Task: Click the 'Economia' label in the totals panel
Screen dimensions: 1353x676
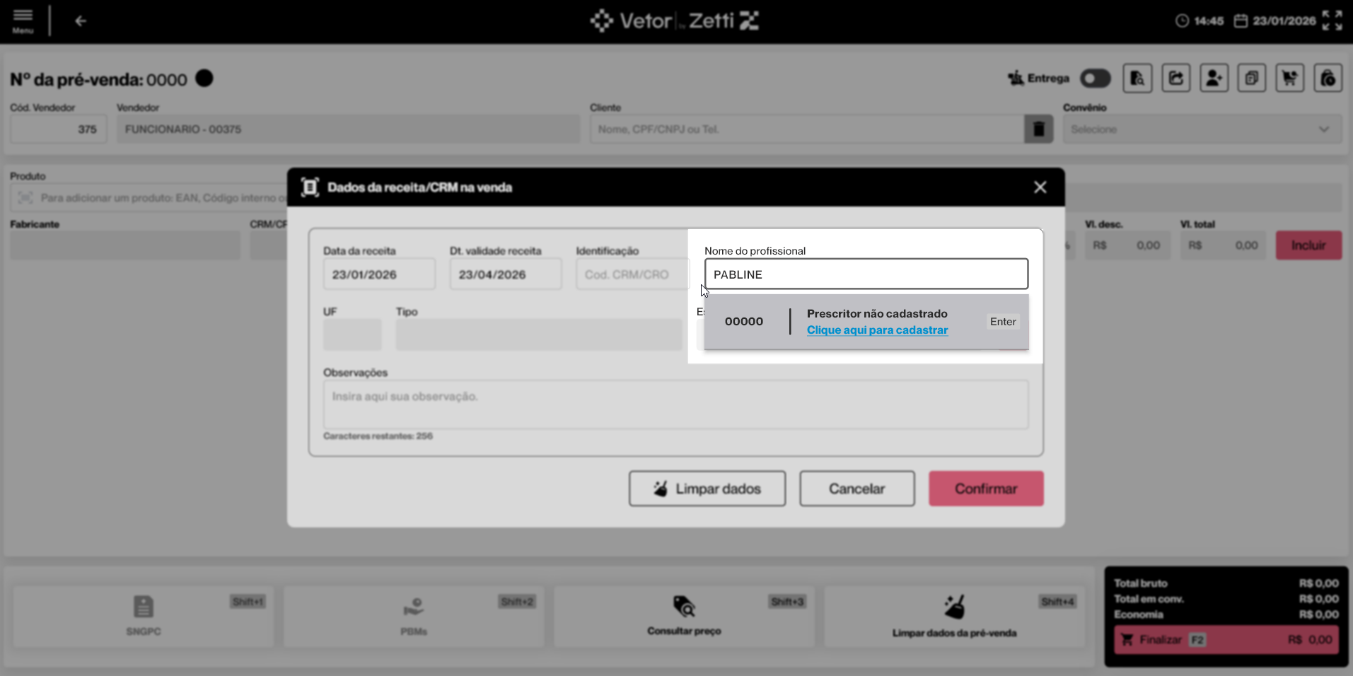Action: 1138,614
